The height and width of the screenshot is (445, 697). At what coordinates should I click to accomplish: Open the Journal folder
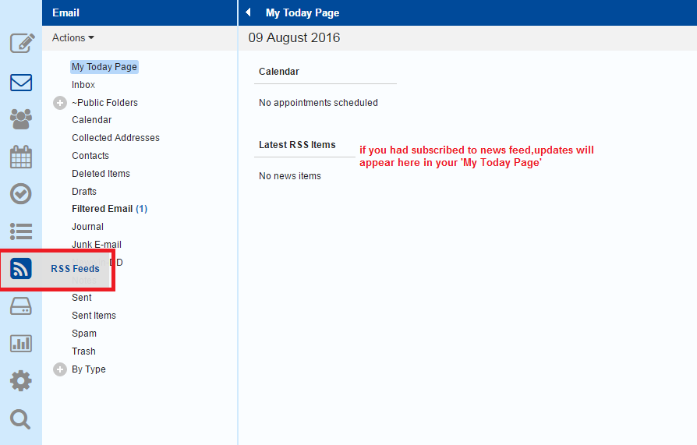tap(87, 227)
